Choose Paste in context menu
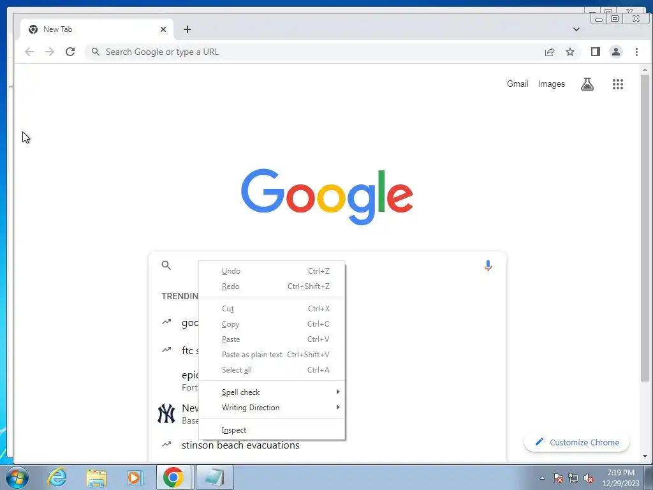Screen dimensions: 653x490 click(272, 339)
